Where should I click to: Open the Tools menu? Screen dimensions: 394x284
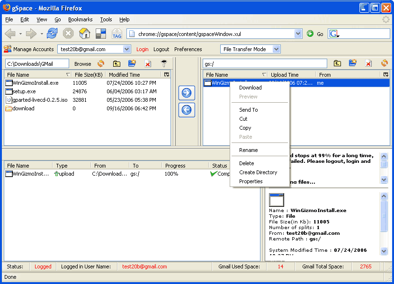[106, 19]
